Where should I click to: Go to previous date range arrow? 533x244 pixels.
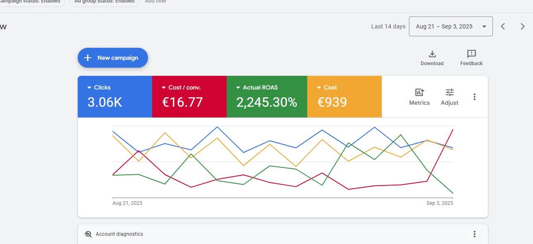503,26
